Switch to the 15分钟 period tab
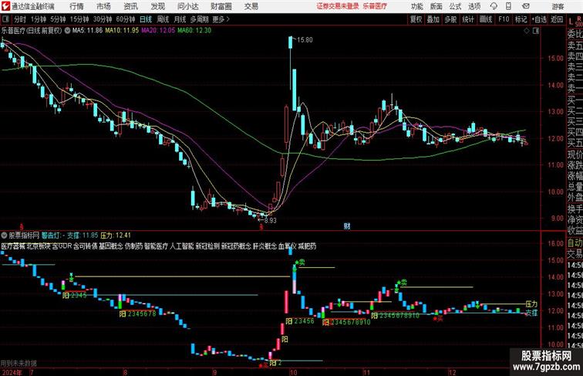This screenshot has width=583, height=376. pos(79,19)
